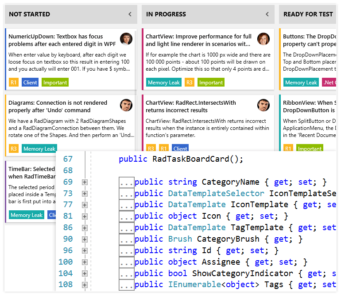Click assignee avatar on RadRect.IntersectsWith card
Viewport: 341px width, 296px height.
pos(263,105)
